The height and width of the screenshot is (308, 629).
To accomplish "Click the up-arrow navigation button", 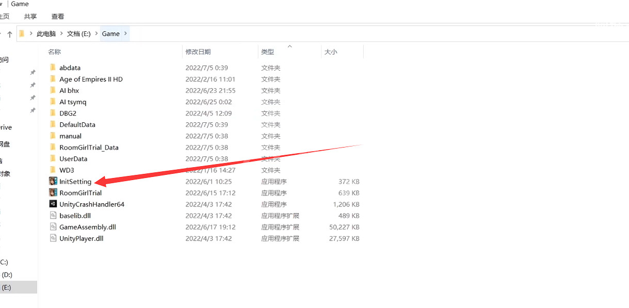I will pos(9,35).
